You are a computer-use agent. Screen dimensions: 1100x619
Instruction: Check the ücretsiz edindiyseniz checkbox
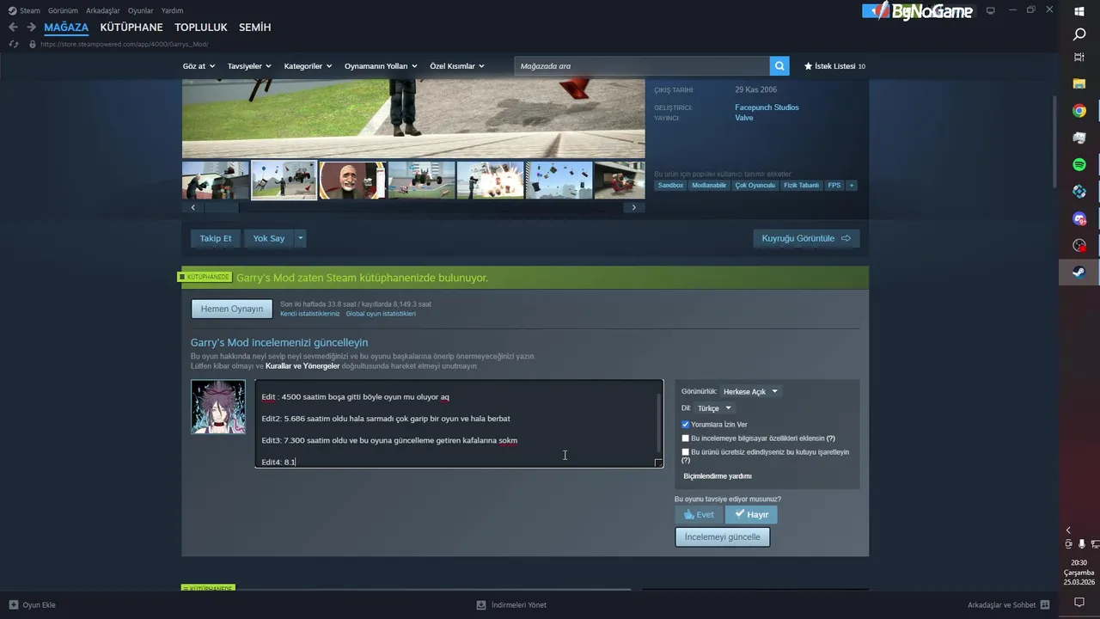coord(686,452)
